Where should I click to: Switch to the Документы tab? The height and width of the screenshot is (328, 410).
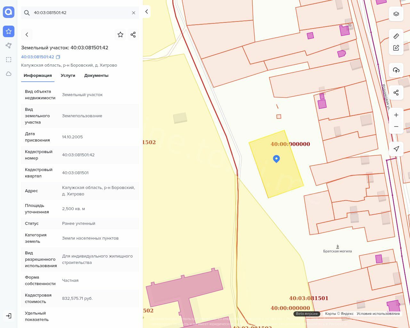pos(96,76)
